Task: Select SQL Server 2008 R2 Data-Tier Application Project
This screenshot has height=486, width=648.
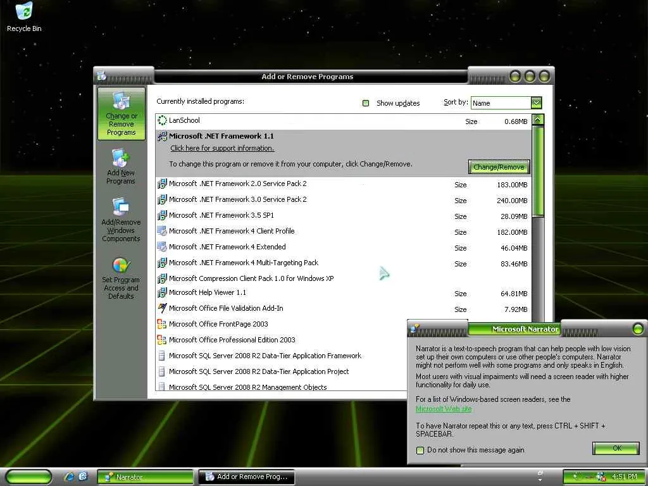Action: pos(282,371)
